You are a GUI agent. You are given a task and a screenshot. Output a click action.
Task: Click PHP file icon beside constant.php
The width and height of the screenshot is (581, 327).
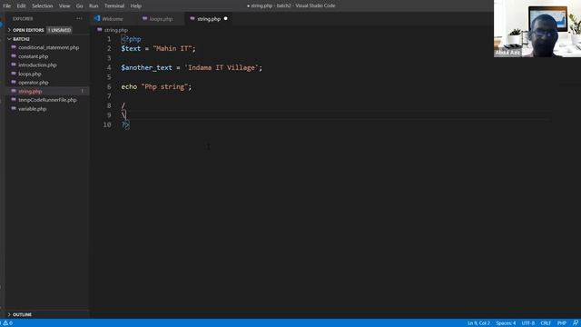pyautogui.click(x=14, y=56)
